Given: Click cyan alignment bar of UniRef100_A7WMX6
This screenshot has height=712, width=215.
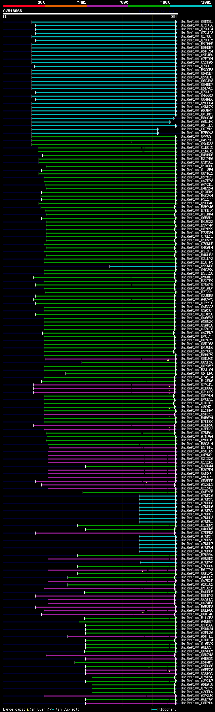Looking at the screenshot, I should pos(157,496).
